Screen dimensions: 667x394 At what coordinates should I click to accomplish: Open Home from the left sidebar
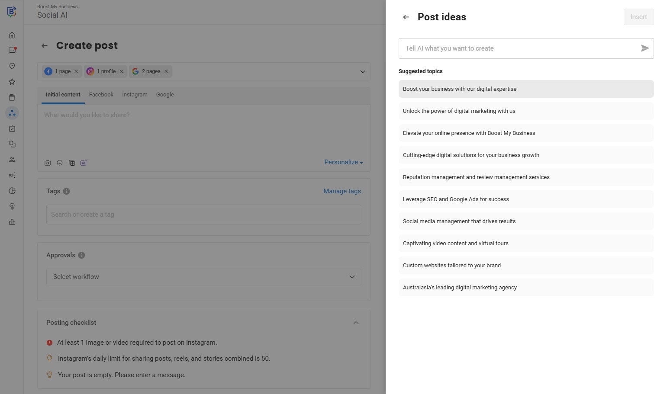tap(12, 35)
